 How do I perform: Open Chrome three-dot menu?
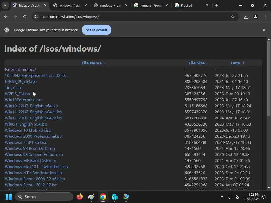(265, 17)
